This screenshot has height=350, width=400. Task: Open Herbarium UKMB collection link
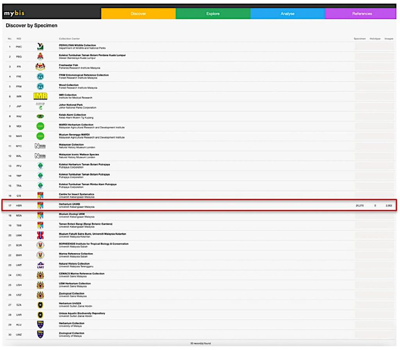tap(70, 204)
